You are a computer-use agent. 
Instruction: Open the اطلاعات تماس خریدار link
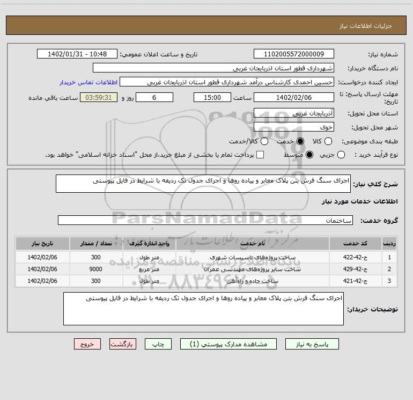[88, 82]
